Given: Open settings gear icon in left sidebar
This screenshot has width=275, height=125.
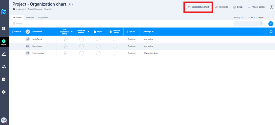Looking at the screenshot, I should tap(4, 92).
